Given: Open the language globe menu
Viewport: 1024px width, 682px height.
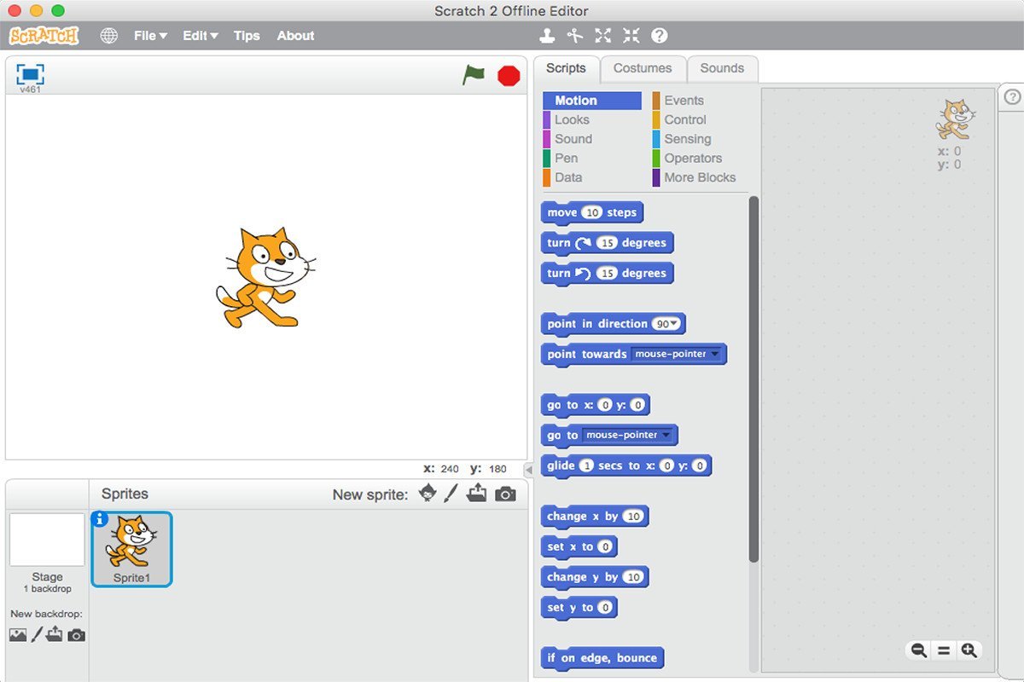Looking at the screenshot, I should click(108, 36).
